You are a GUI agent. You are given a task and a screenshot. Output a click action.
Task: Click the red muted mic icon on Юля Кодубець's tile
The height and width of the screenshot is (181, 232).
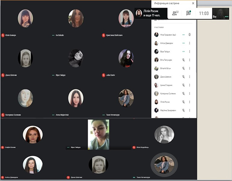(x=134, y=147)
